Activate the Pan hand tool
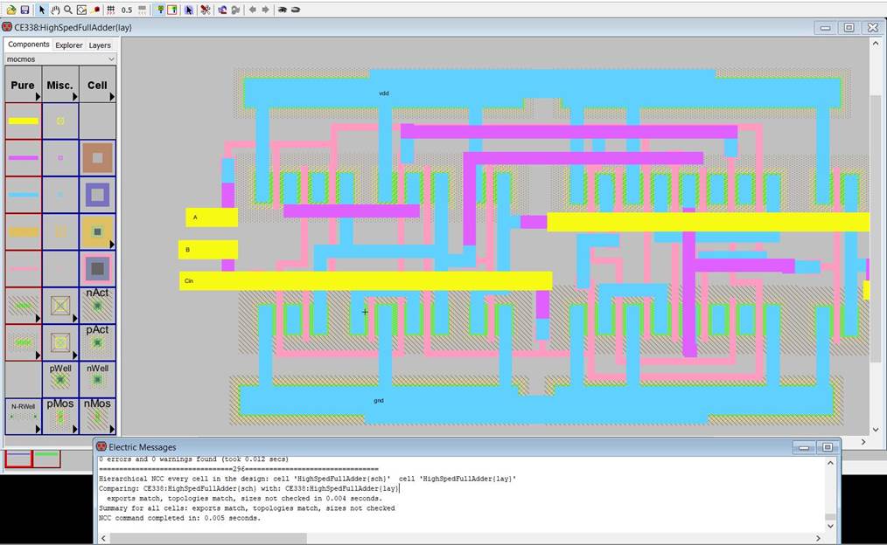Viewport: 887px width, 545px height. point(54,10)
